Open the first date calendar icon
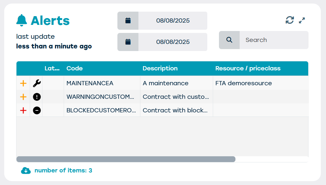326x185 pixels. click(x=128, y=21)
